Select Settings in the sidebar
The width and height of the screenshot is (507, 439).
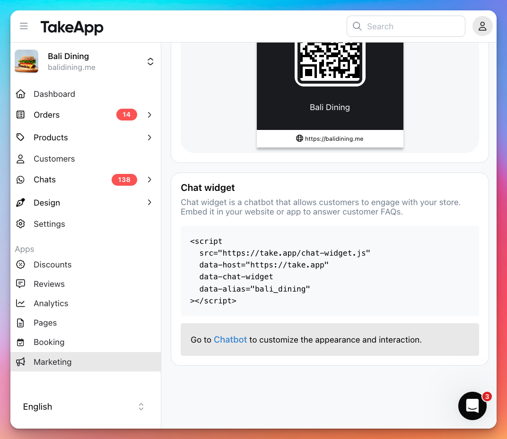click(x=86, y=224)
